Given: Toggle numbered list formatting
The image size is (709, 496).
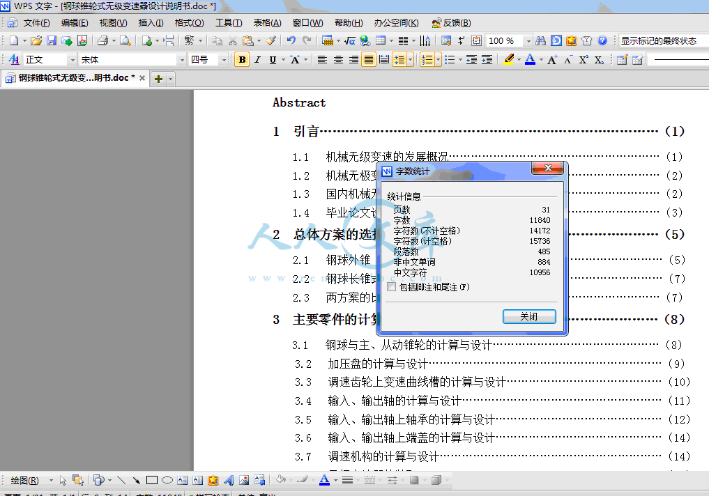Looking at the screenshot, I should pyautogui.click(x=427, y=60).
